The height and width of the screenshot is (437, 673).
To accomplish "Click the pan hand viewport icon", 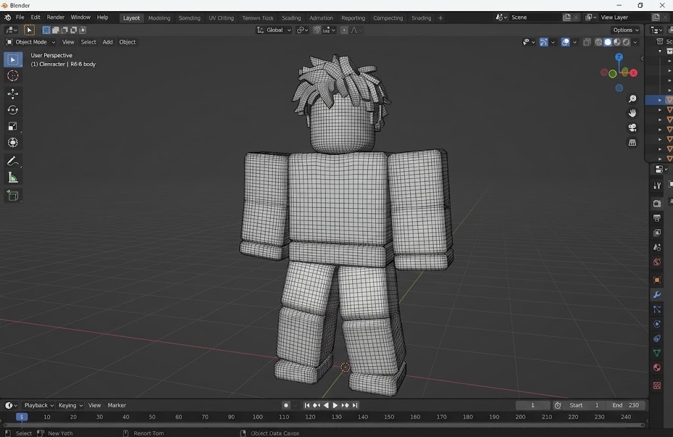I will (x=632, y=113).
